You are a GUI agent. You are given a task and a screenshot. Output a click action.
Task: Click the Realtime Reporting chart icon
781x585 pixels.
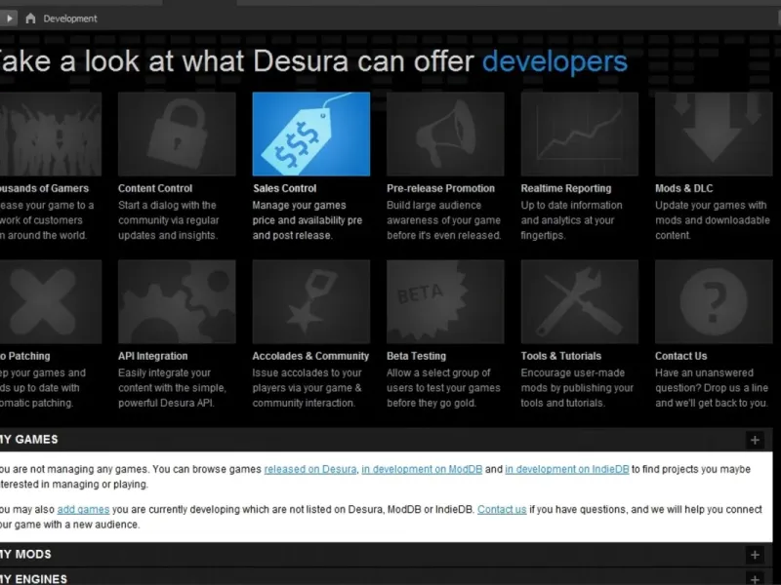coord(580,134)
